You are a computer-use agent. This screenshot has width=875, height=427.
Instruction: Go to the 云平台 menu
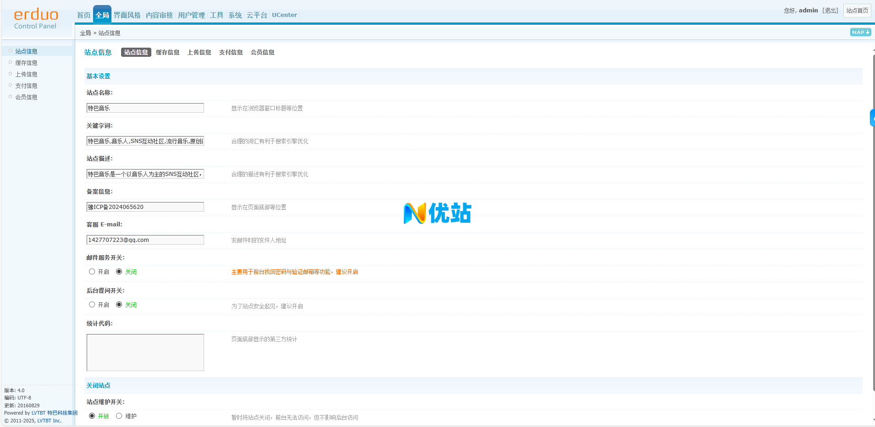[257, 15]
